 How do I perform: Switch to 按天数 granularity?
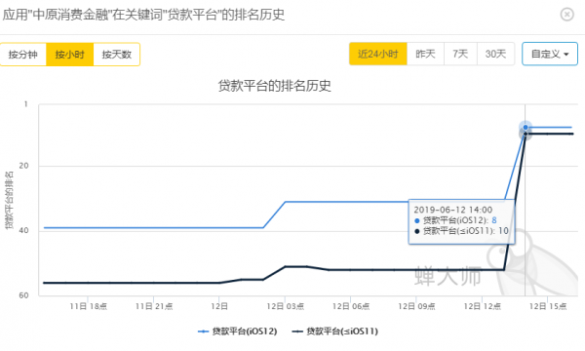[116, 55]
